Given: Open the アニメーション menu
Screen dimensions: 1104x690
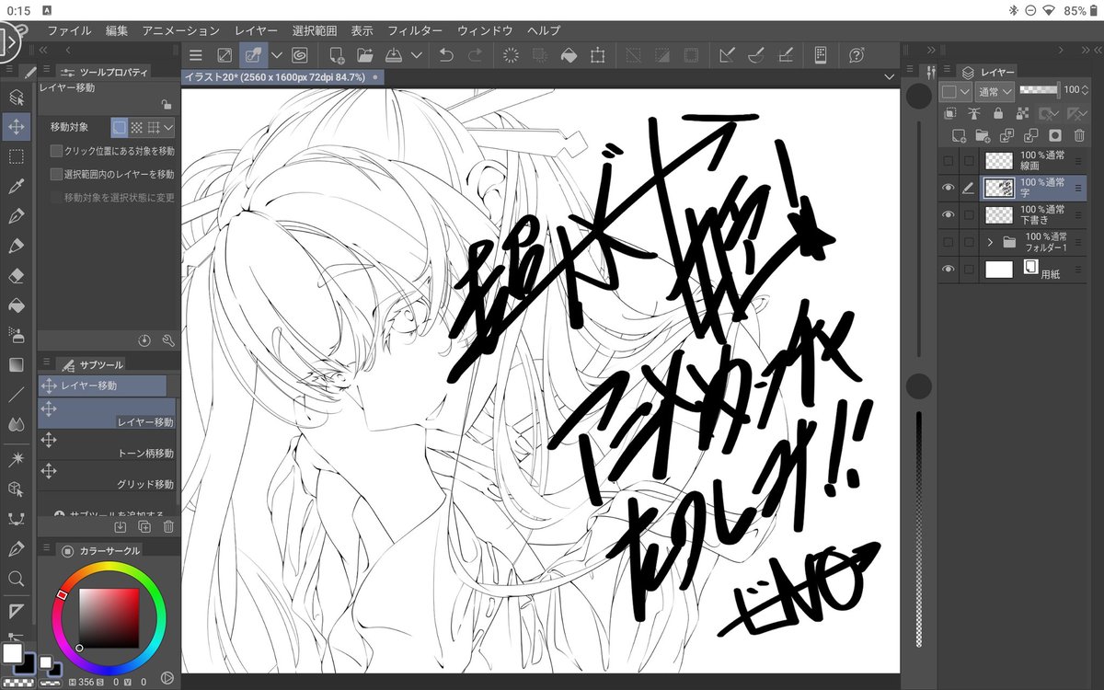Looking at the screenshot, I should [181, 30].
